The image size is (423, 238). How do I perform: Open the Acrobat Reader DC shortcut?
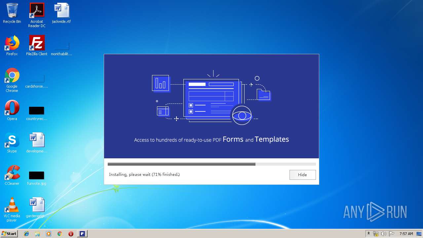pyautogui.click(x=37, y=15)
